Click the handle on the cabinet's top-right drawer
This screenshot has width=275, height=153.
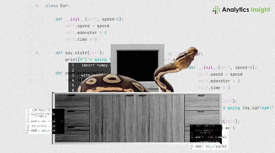click(202, 96)
